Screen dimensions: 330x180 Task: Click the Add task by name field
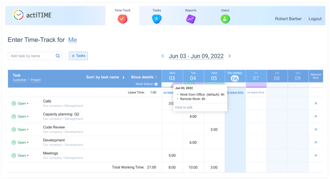point(32,56)
